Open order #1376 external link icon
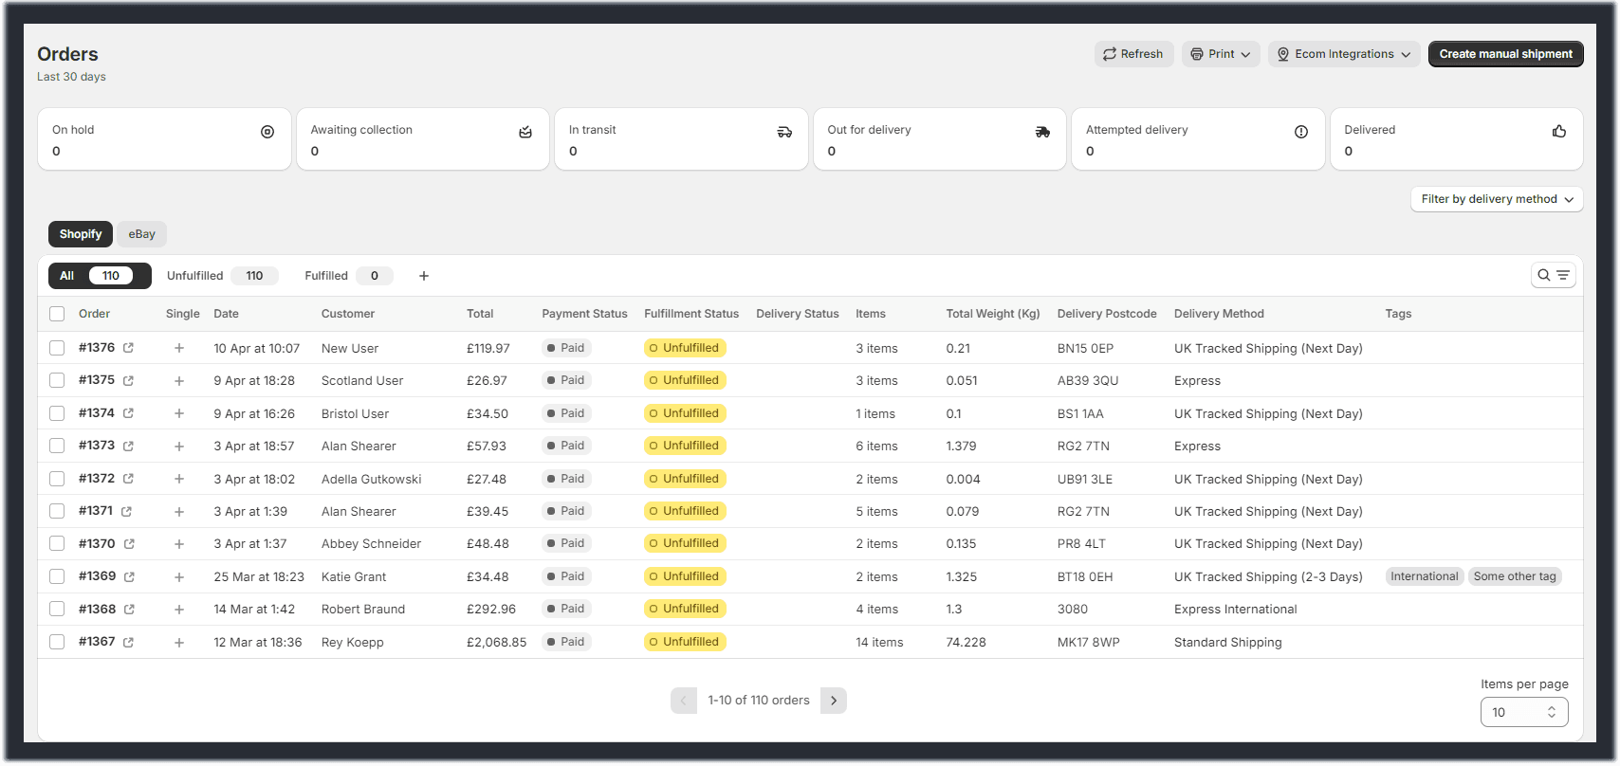The width and height of the screenshot is (1620, 766). tap(128, 348)
